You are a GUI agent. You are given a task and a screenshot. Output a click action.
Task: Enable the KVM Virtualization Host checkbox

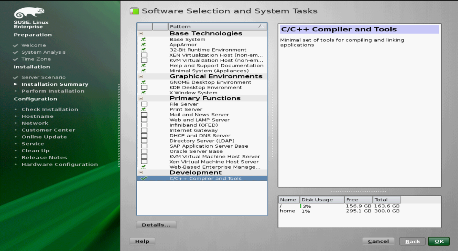pos(144,60)
